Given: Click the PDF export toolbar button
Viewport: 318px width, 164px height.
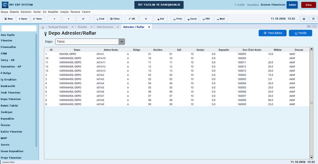Looking at the screenshot, I should click(206, 19).
